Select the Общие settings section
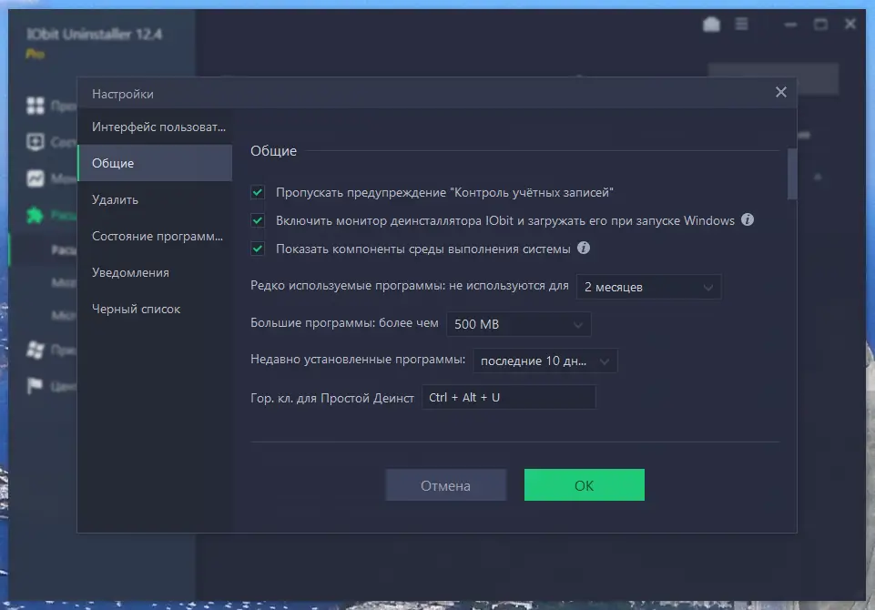 click(155, 163)
